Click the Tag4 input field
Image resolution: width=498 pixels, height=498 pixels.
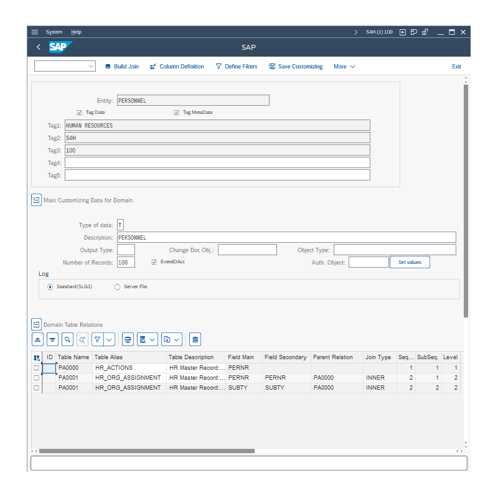(217, 162)
